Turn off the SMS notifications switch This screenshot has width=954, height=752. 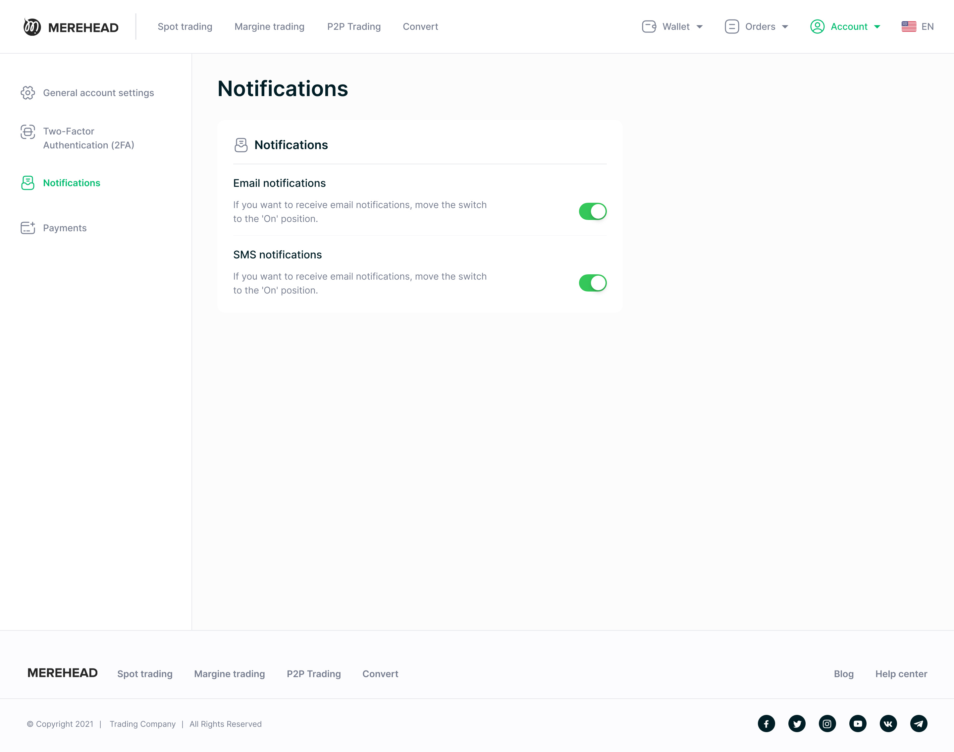click(x=592, y=283)
